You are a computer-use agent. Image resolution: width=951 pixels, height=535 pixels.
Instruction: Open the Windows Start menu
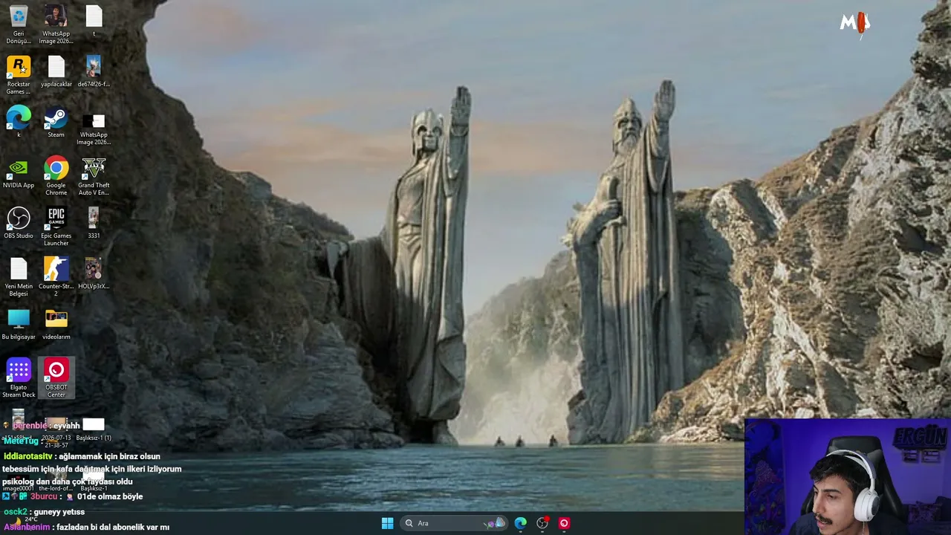(387, 523)
